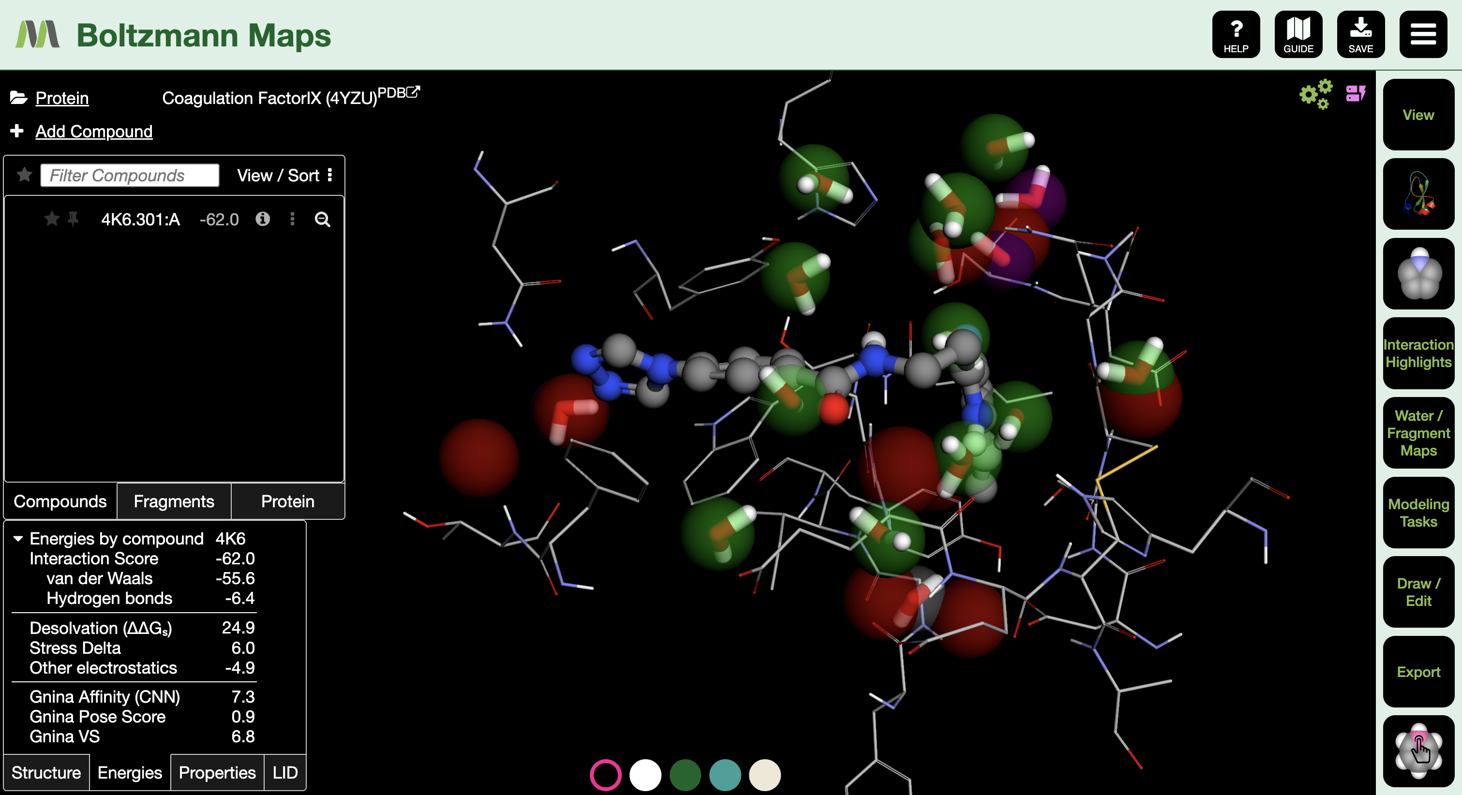Click the SAVE download icon
The height and width of the screenshot is (795, 1462).
pos(1360,35)
